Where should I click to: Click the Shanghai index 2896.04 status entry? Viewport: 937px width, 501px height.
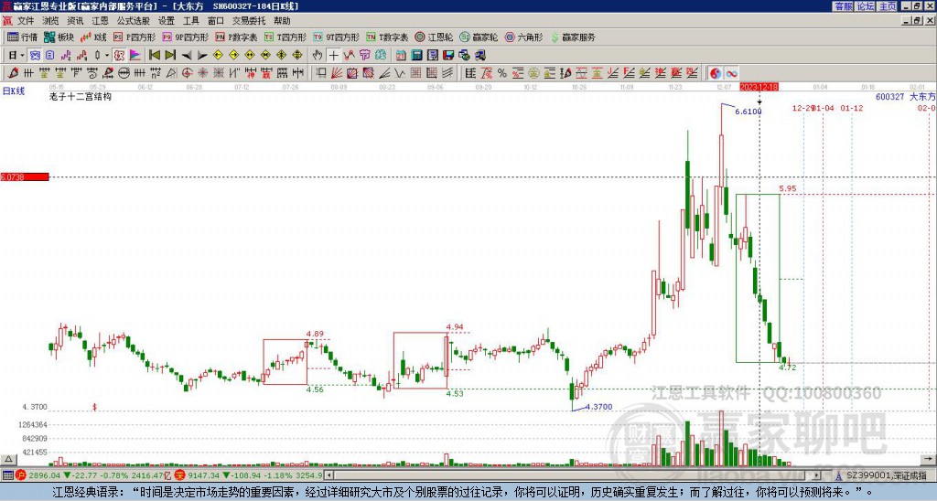91,475
